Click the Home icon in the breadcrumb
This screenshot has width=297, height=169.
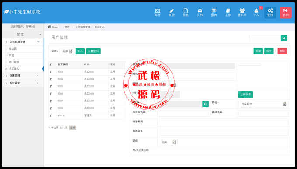click(49, 27)
